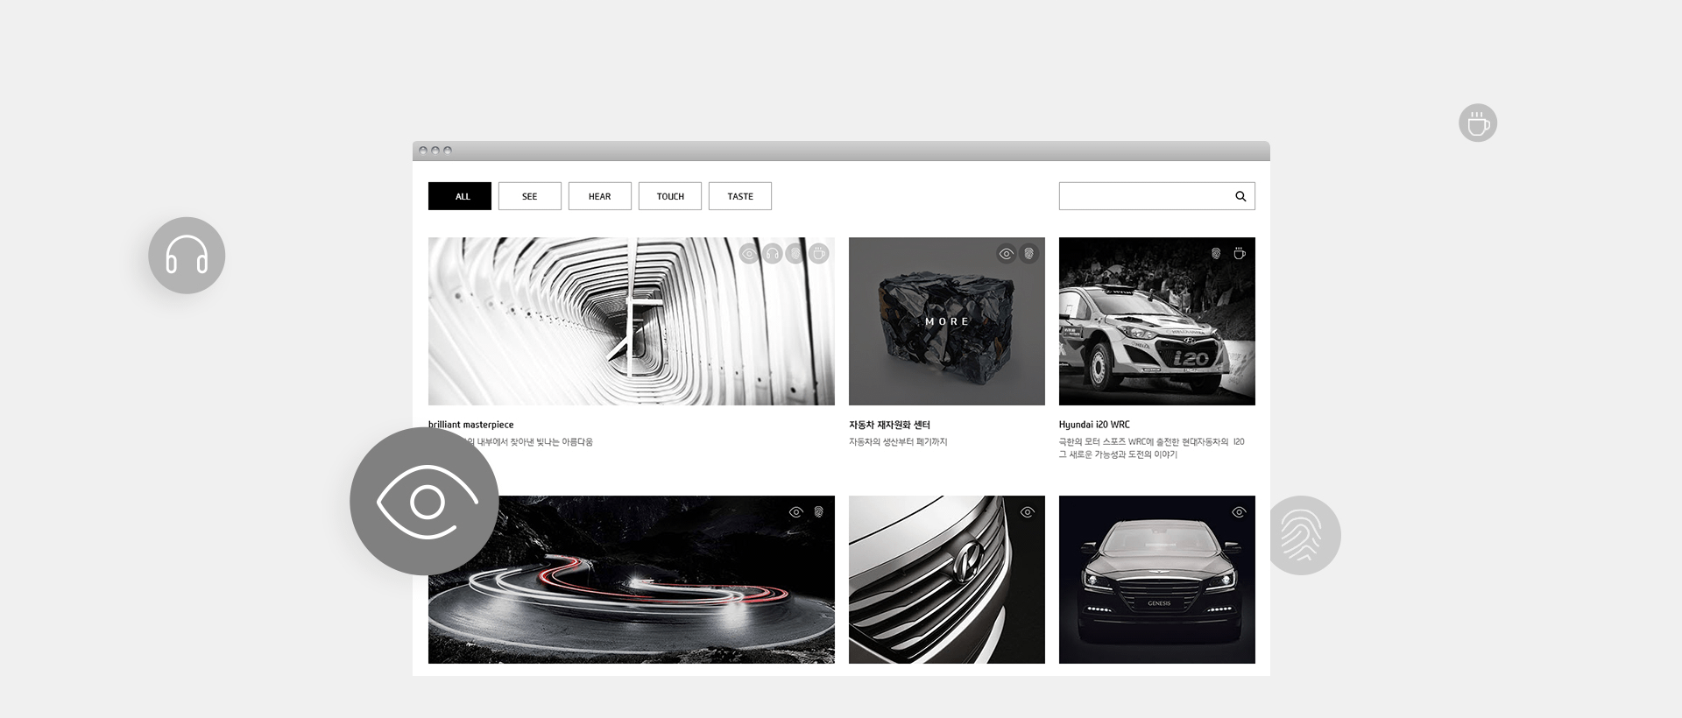Open the winding road light trails thumbnail
Screen dimensions: 1682x718
pyautogui.click(x=631, y=580)
